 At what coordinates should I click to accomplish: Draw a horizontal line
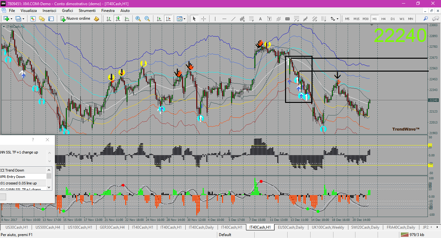click(x=224, y=19)
